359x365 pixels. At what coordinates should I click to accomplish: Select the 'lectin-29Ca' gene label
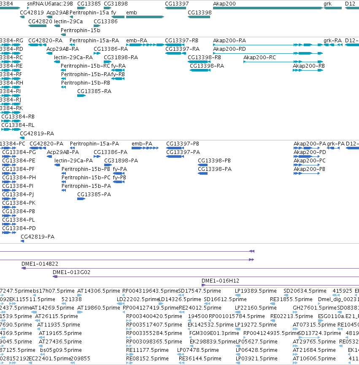pos(68,22)
